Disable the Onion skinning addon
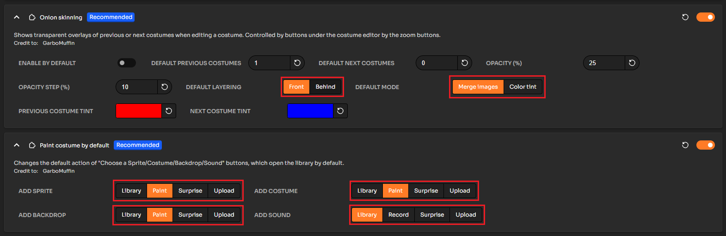Screen dimensions: 726x236 (x=706, y=17)
